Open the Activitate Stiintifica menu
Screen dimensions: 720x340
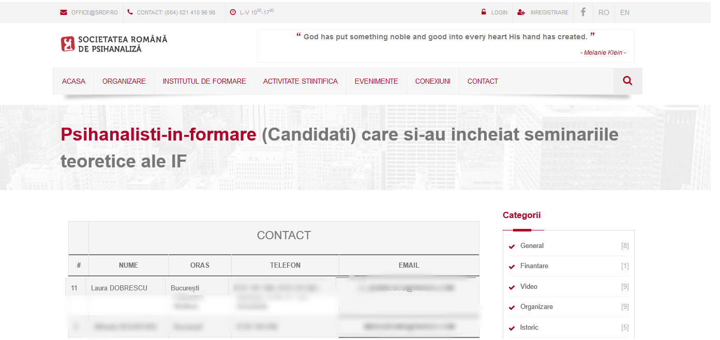point(300,81)
